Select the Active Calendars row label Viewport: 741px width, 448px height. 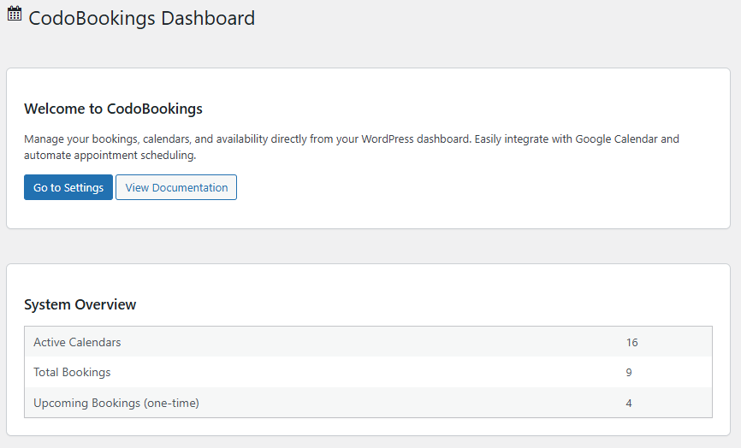point(77,342)
